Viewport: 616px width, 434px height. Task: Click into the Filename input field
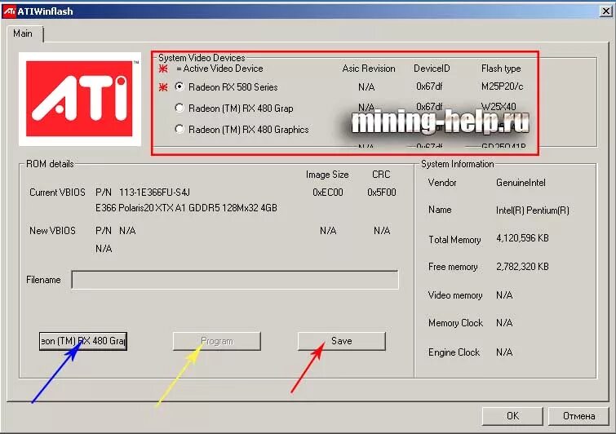pos(235,280)
